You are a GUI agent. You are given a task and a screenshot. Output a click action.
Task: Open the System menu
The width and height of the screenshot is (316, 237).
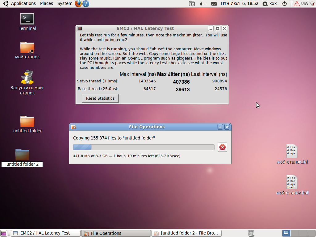tap(65, 3)
